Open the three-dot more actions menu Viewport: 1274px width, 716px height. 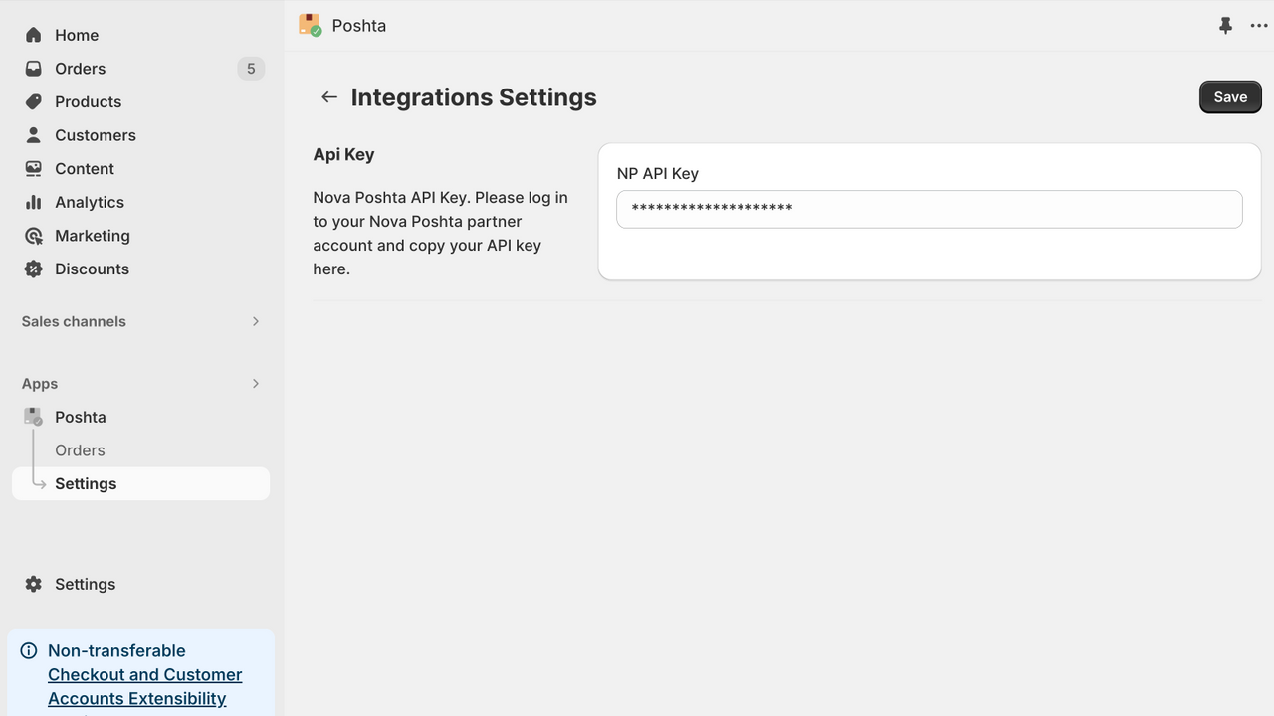tap(1259, 26)
